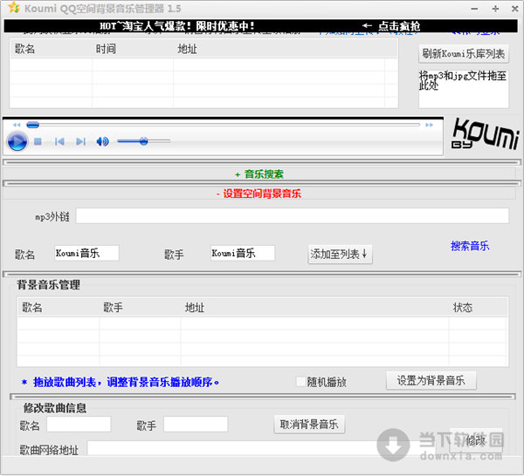
Task: Click the 歌名 field containing Koumi音乐
Action: click(86, 253)
